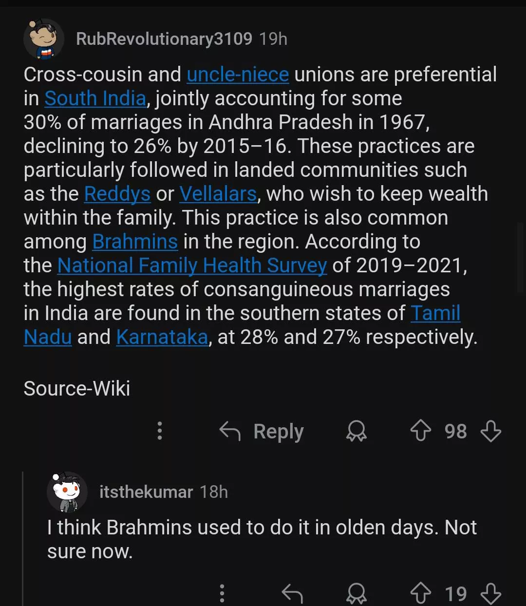Give award to itsthekumar's comment
The image size is (526, 606).
[x=356, y=593]
